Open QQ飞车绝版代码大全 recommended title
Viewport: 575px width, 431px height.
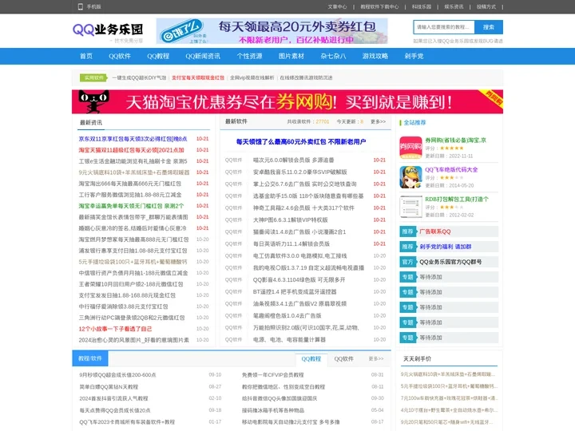[451, 170]
